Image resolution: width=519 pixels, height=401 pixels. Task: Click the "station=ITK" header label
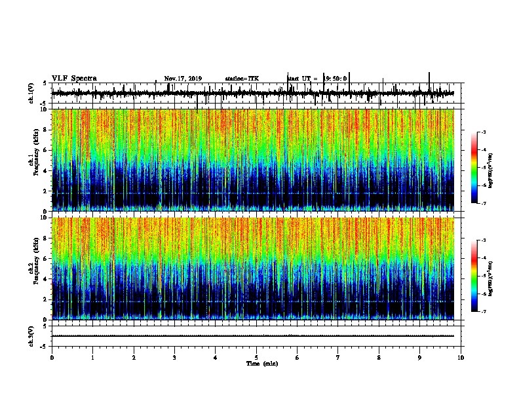pyautogui.click(x=242, y=79)
